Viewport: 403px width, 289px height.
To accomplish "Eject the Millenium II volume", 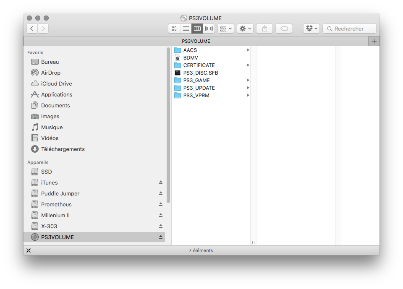I will click(x=161, y=215).
